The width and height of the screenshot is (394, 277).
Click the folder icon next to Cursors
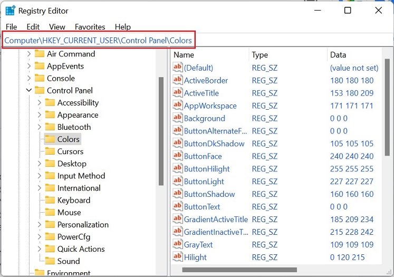(50, 151)
